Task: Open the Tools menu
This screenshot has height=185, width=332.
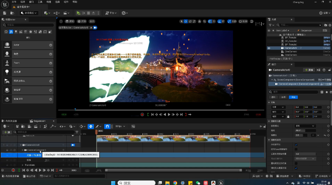Action: [40, 2]
